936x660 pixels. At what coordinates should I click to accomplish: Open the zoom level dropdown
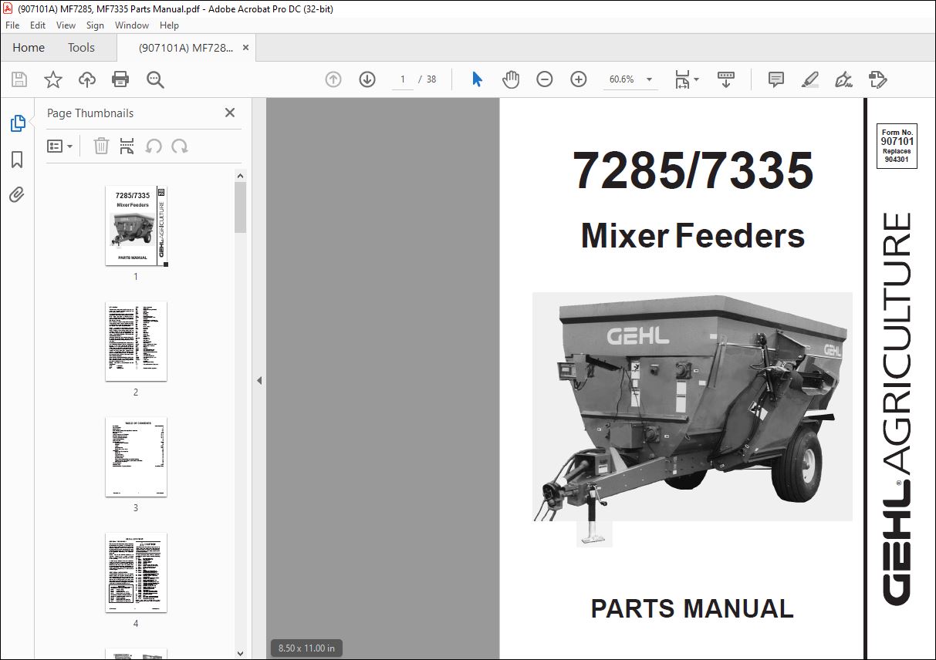pyautogui.click(x=649, y=79)
